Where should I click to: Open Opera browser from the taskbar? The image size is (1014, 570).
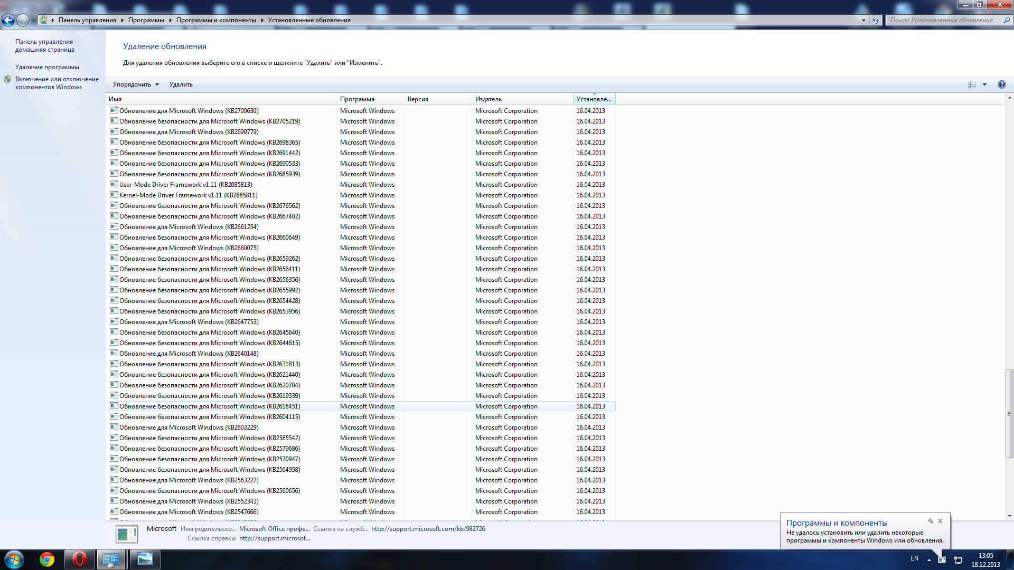coord(79,559)
